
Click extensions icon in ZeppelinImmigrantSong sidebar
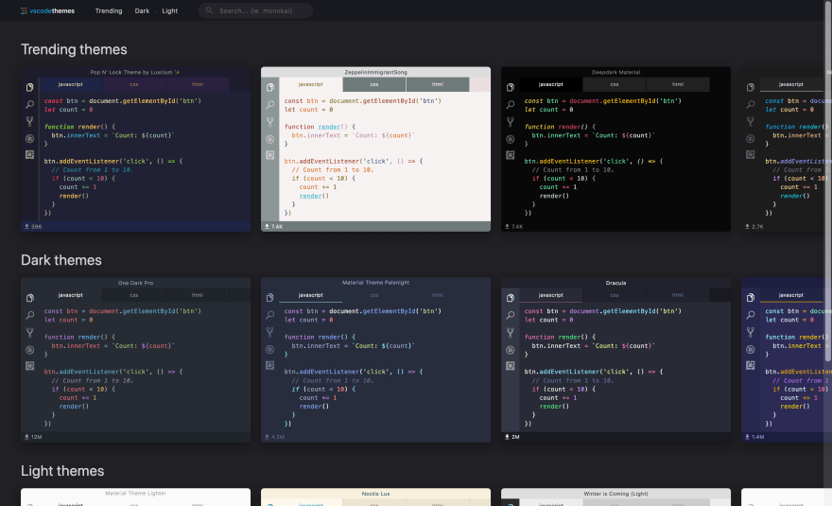coord(270,155)
